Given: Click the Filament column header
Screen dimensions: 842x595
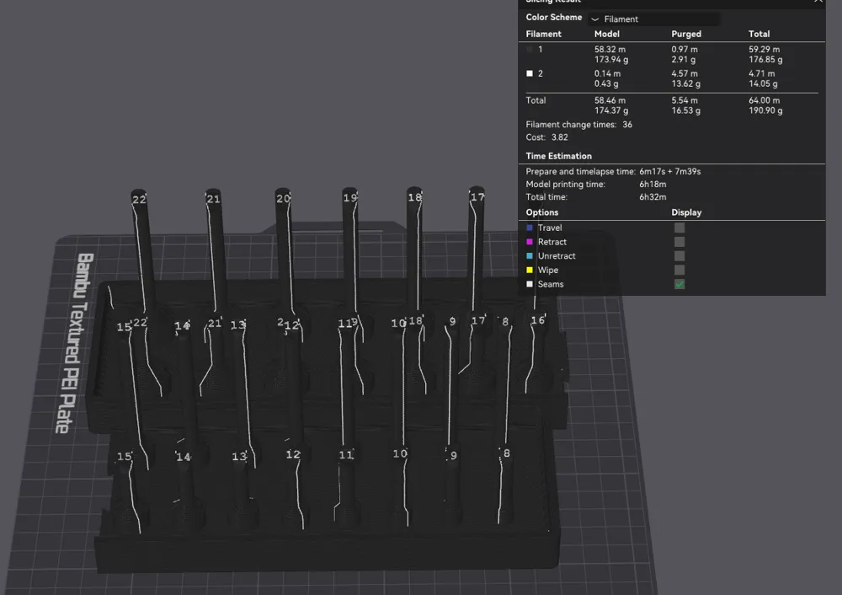Looking at the screenshot, I should 543,34.
